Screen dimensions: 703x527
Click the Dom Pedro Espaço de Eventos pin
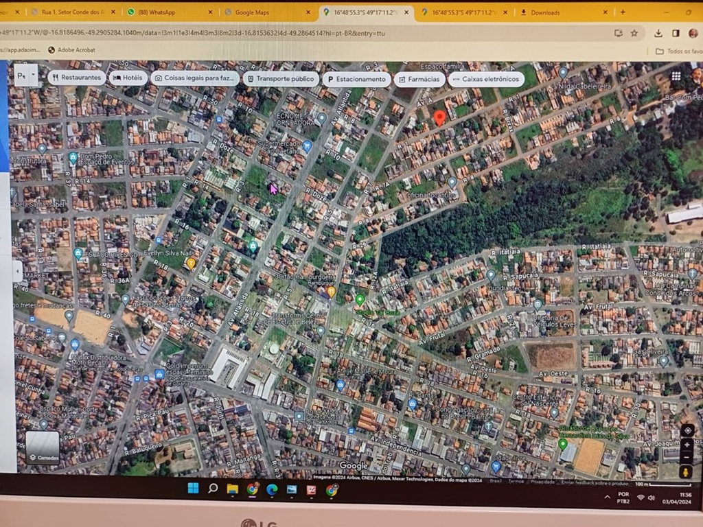(73, 157)
